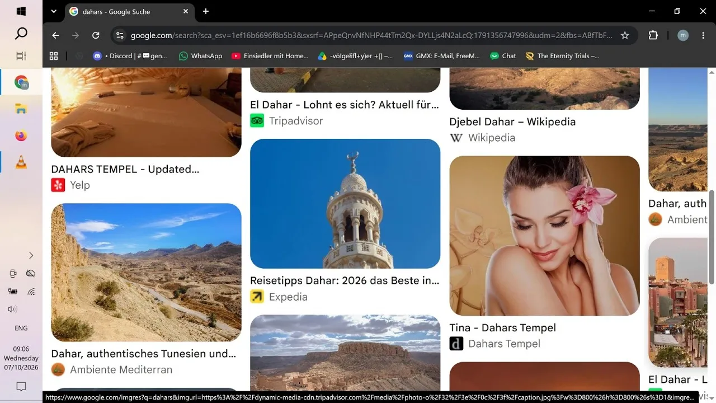Open VLC media player from taskbar
The height and width of the screenshot is (403, 716).
point(21,163)
